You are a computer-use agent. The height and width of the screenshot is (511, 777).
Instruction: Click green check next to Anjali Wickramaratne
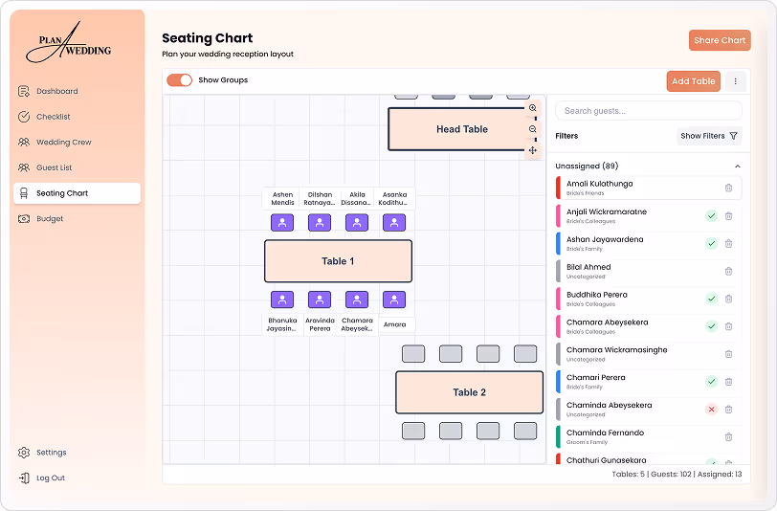point(711,216)
